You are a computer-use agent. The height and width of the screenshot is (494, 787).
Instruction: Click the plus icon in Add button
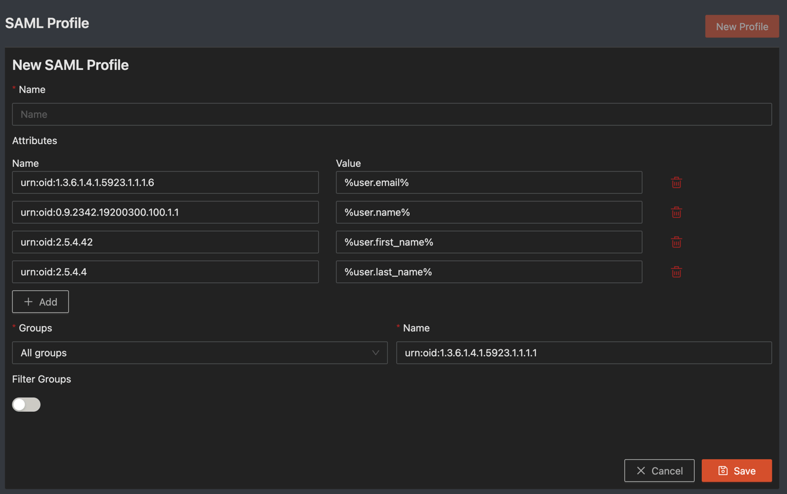[28, 302]
